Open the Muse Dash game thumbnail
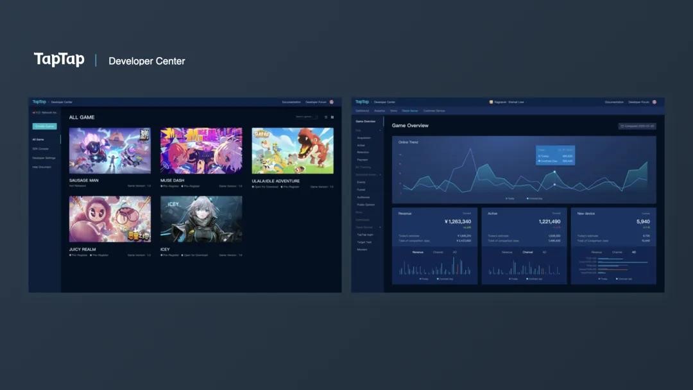 point(201,151)
